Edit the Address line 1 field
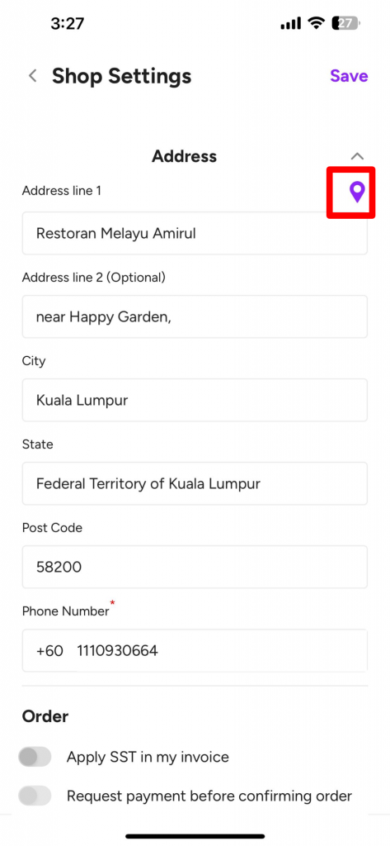Screen dimensions: 390x846 [x=195, y=233]
